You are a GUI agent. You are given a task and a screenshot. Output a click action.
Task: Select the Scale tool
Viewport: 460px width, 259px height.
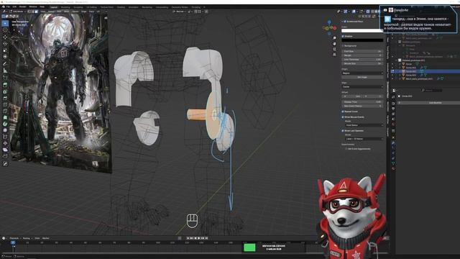click(5, 50)
